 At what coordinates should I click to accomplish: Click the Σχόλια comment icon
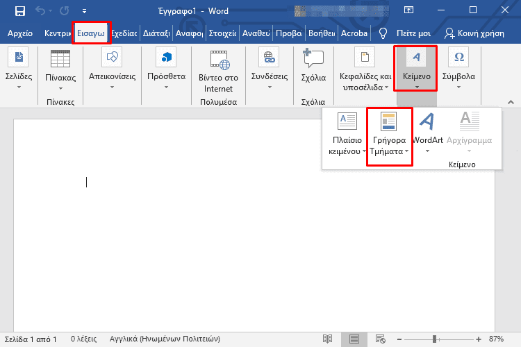pos(313,58)
